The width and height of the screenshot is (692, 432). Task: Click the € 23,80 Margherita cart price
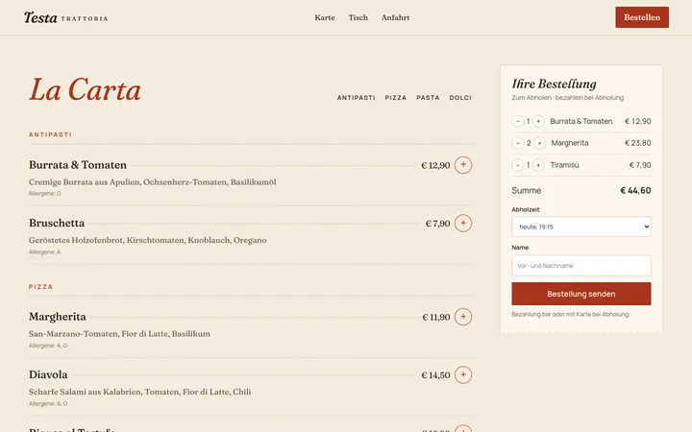(x=638, y=143)
